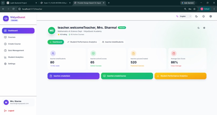Click Ask Gemini button
Image resolution: width=217 pixels, height=115 pixels.
188,3
